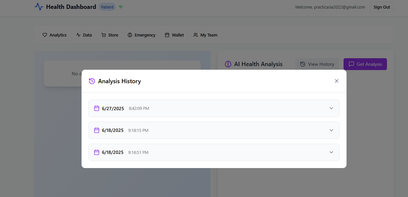This screenshot has height=197, width=408.
Task: Click the 6/27/2025 date text
Action: point(113,109)
